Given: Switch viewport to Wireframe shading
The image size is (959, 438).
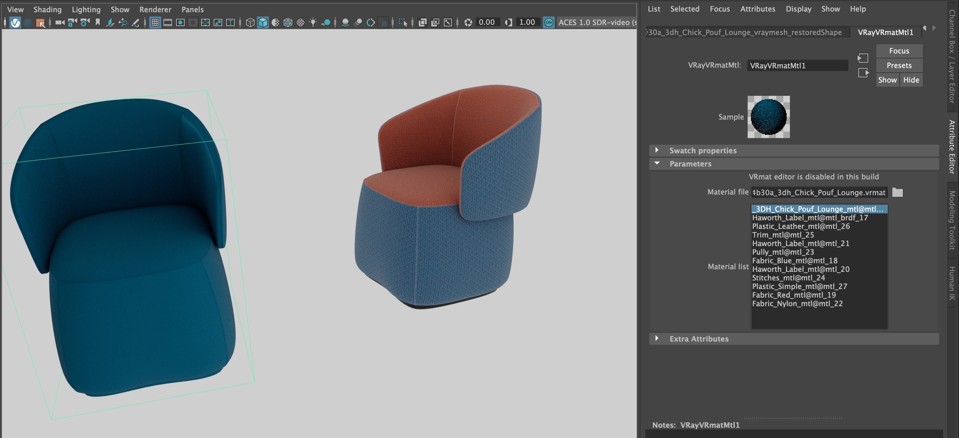Looking at the screenshot, I should click(x=250, y=23).
